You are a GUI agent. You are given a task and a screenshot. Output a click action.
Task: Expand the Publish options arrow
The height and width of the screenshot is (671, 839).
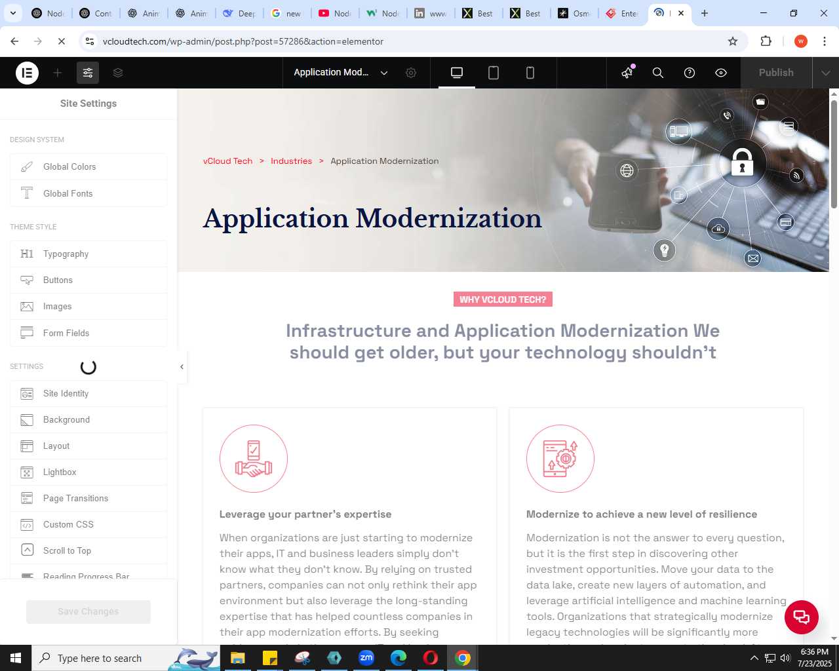pyautogui.click(x=826, y=73)
